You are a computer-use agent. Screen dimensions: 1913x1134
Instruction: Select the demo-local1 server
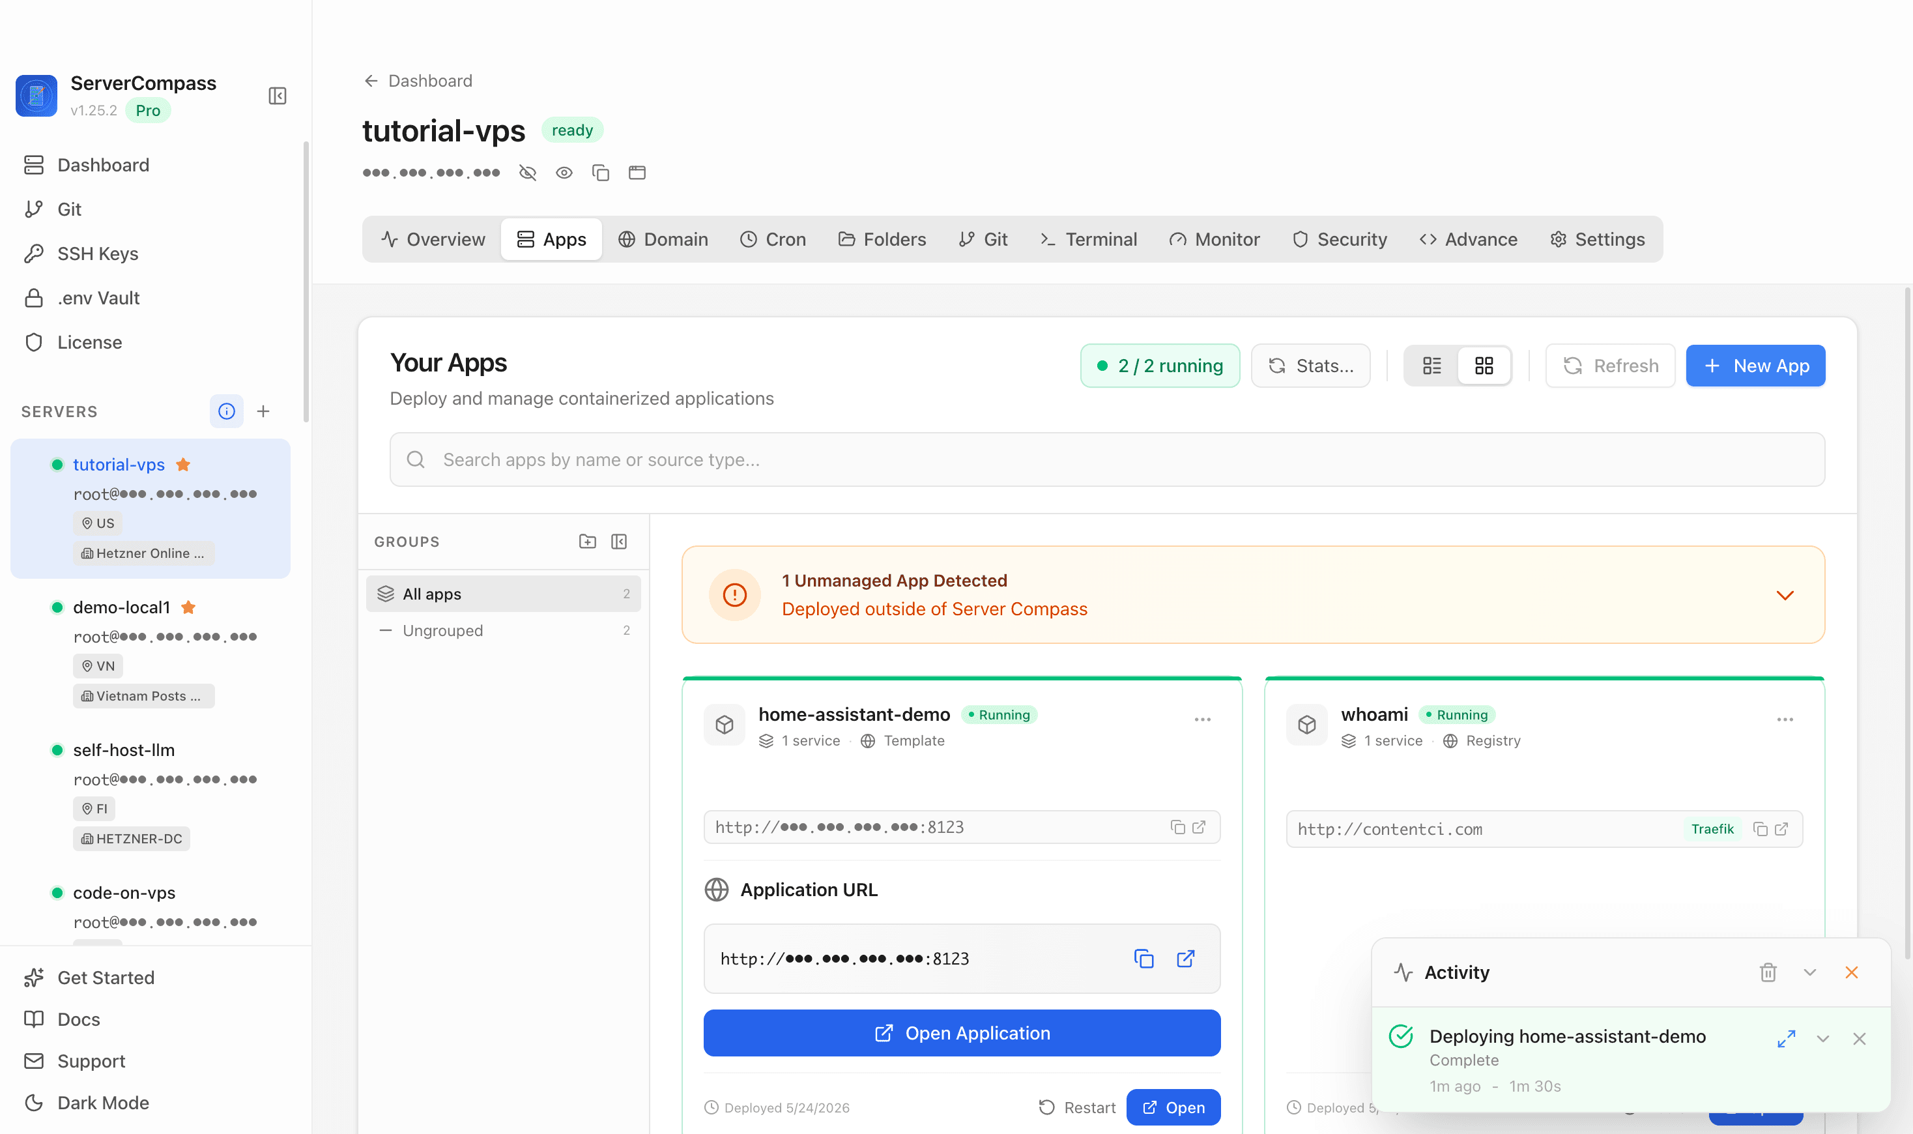coord(151,652)
